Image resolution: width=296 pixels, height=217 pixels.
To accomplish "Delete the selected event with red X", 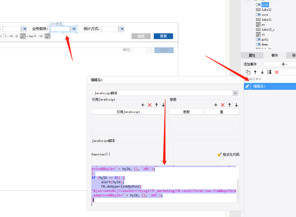I will pos(277,72).
